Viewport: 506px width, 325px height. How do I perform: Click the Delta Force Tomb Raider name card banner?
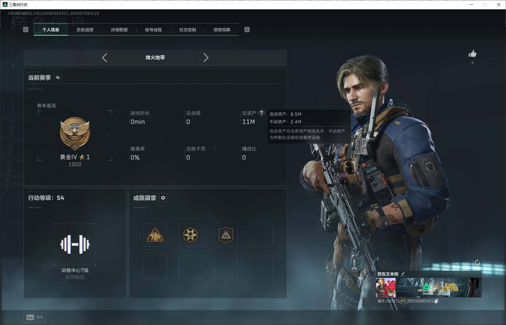click(439, 287)
